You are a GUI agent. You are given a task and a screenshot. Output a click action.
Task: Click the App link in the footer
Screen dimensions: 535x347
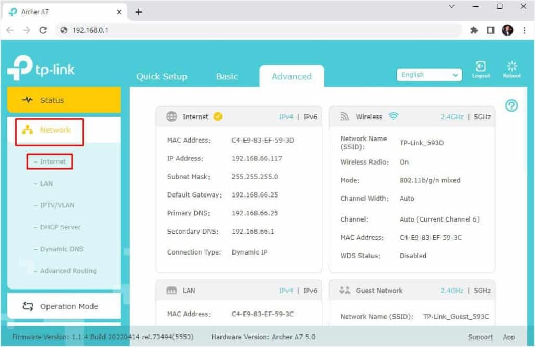click(x=509, y=337)
